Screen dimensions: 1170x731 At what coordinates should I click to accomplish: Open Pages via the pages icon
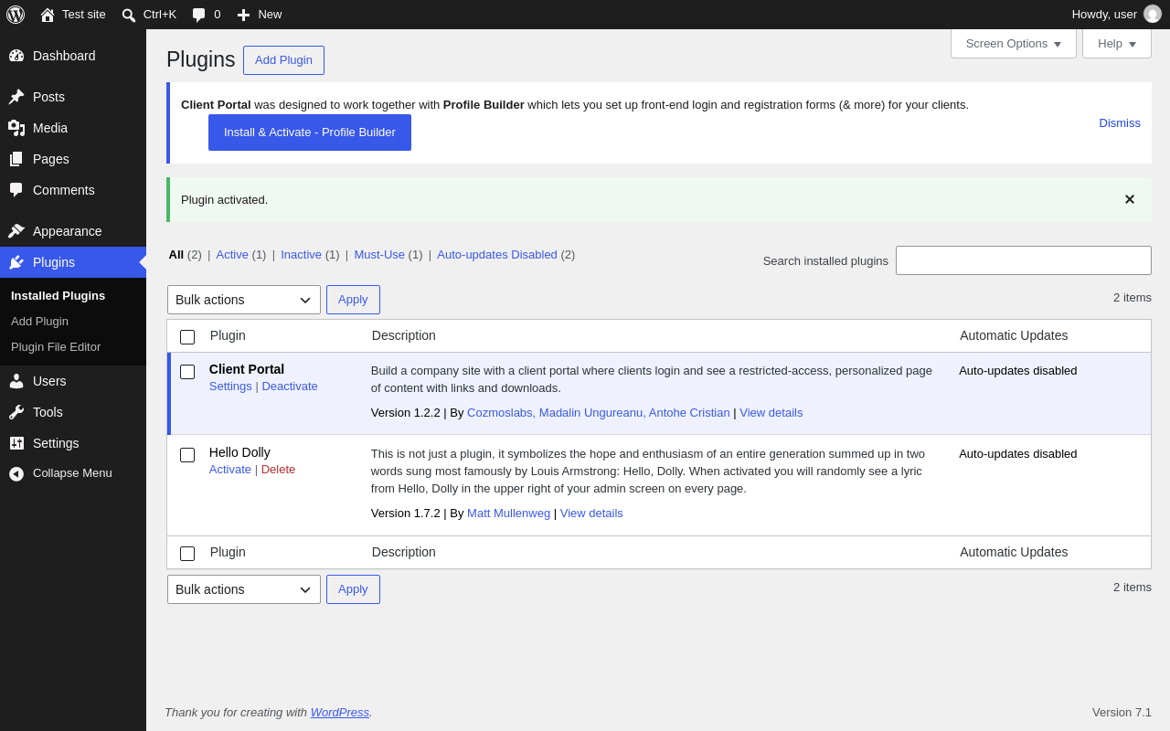[16, 159]
